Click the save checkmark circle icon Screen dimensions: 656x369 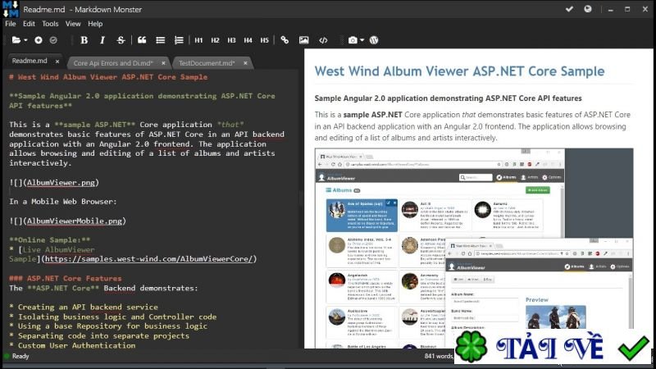[x=53, y=40]
